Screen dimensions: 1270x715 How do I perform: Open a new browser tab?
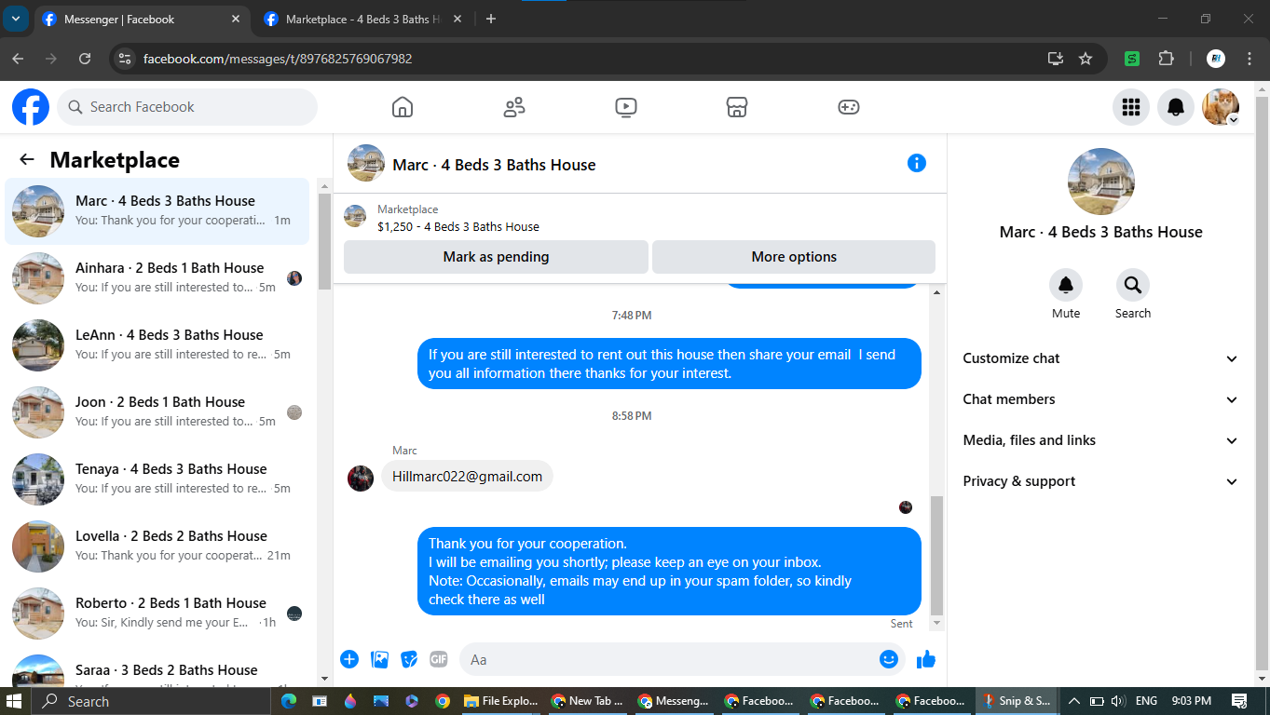point(491,19)
